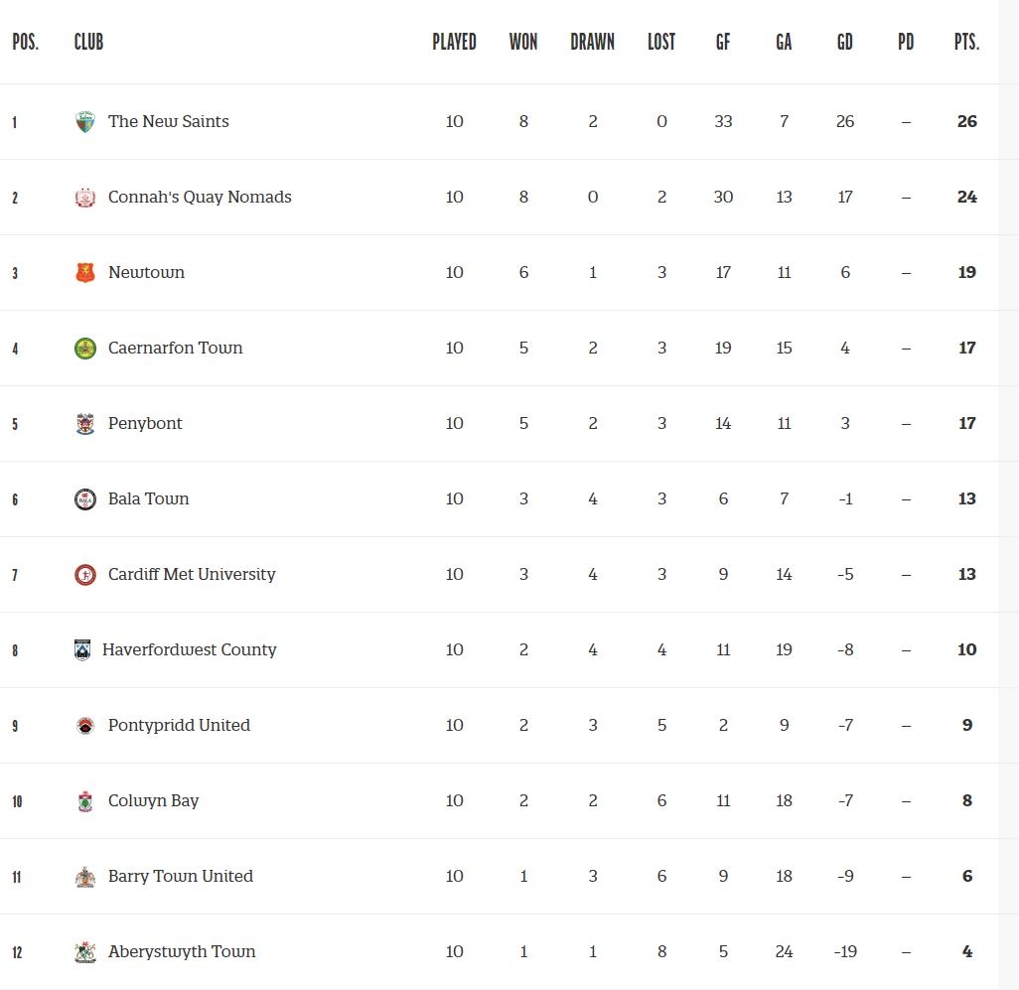Click Caernarfon Town's green crest icon
The height and width of the screenshot is (990, 1019).
coord(85,349)
